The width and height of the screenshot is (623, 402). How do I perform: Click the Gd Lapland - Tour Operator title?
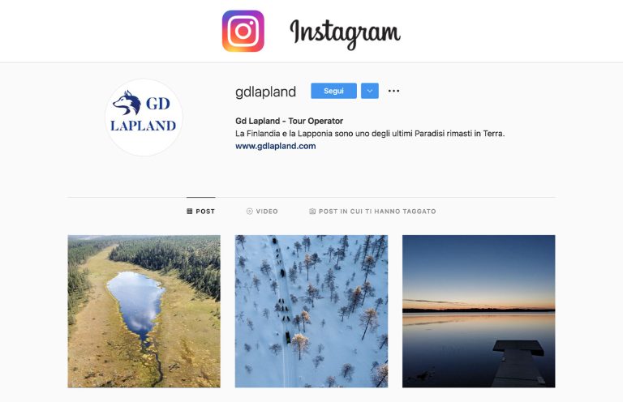(x=289, y=121)
